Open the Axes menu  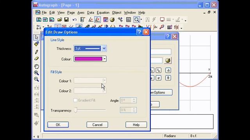81,12
